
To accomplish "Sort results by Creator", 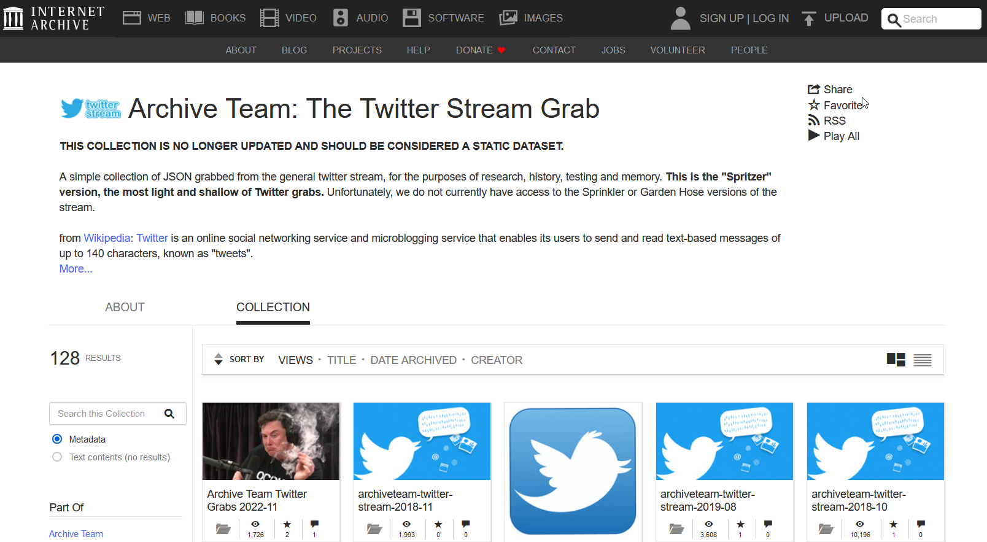I will pyautogui.click(x=497, y=360).
